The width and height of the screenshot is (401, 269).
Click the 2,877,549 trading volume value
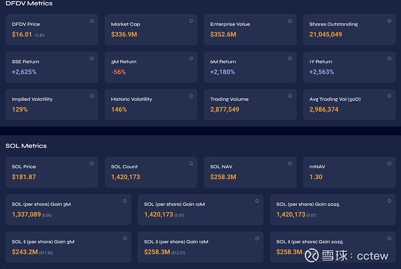point(225,110)
